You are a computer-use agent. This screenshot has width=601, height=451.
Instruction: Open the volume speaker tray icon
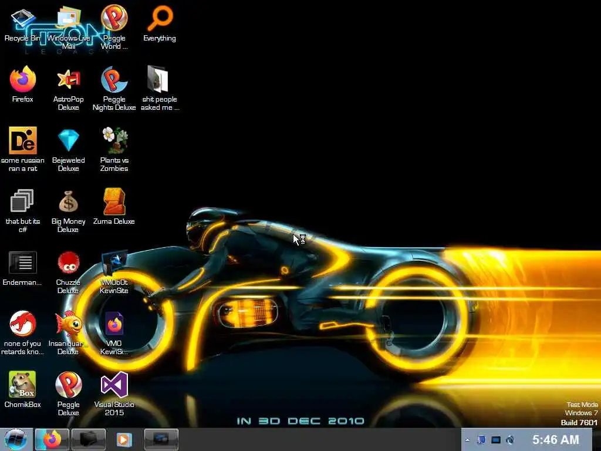510,440
